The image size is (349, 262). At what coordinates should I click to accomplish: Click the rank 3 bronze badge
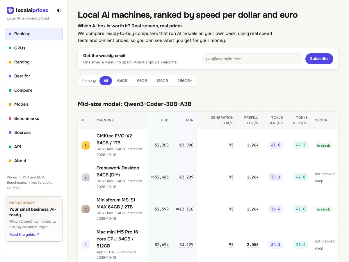(x=86, y=209)
